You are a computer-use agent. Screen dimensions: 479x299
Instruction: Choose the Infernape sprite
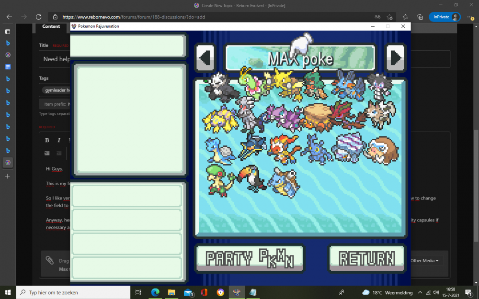click(284, 149)
